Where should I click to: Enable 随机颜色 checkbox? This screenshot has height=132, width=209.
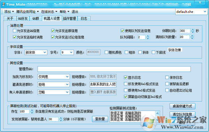point(106,52)
